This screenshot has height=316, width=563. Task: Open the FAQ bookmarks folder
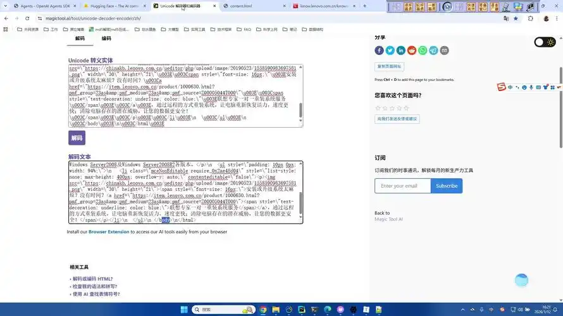[x=244, y=30]
